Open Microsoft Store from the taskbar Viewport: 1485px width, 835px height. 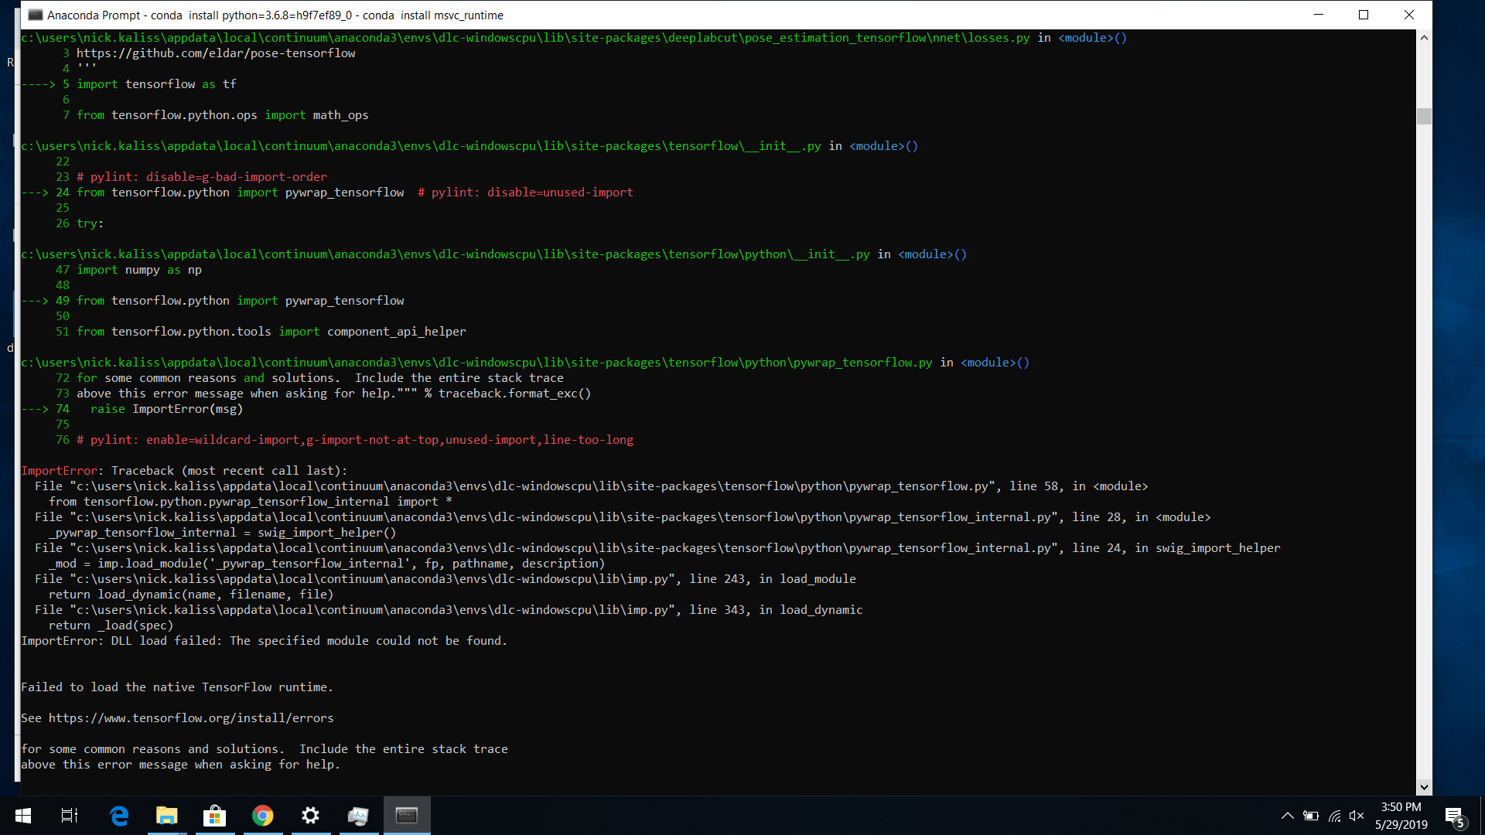215,816
